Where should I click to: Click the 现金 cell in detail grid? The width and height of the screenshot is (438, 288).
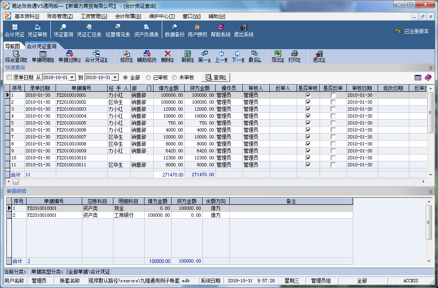[x=129, y=208]
